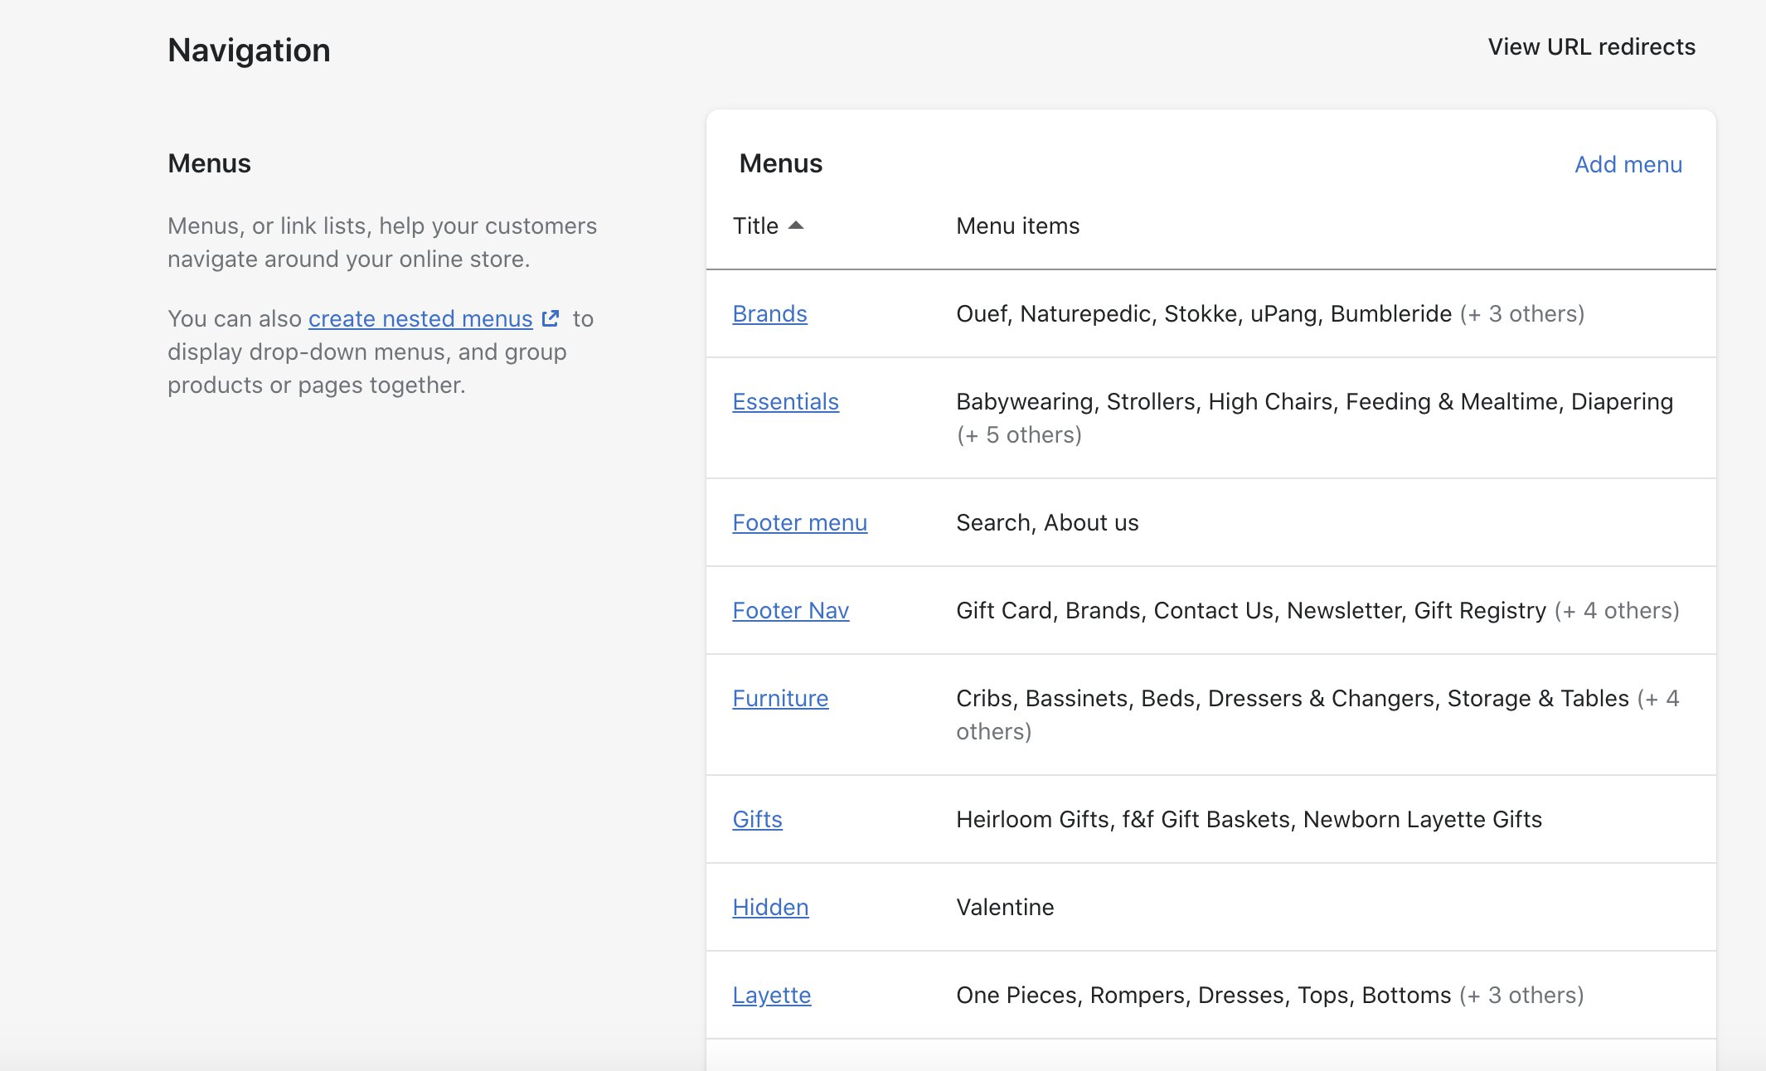The height and width of the screenshot is (1071, 1766).
Task: Click the Navigation page heading
Action: (x=249, y=50)
